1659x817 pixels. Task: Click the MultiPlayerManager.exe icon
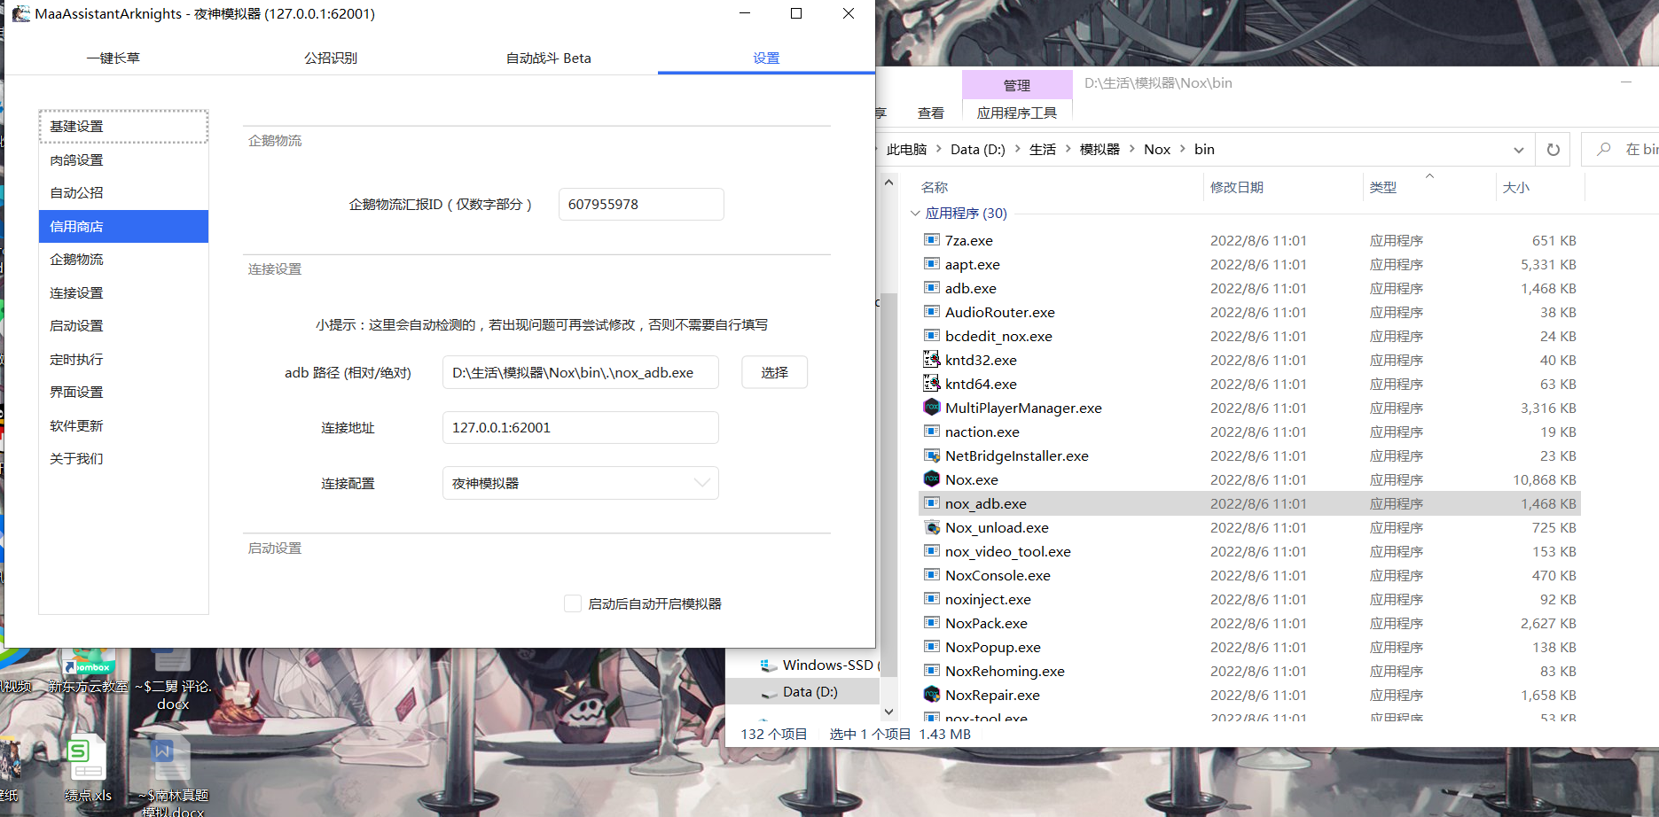click(932, 408)
